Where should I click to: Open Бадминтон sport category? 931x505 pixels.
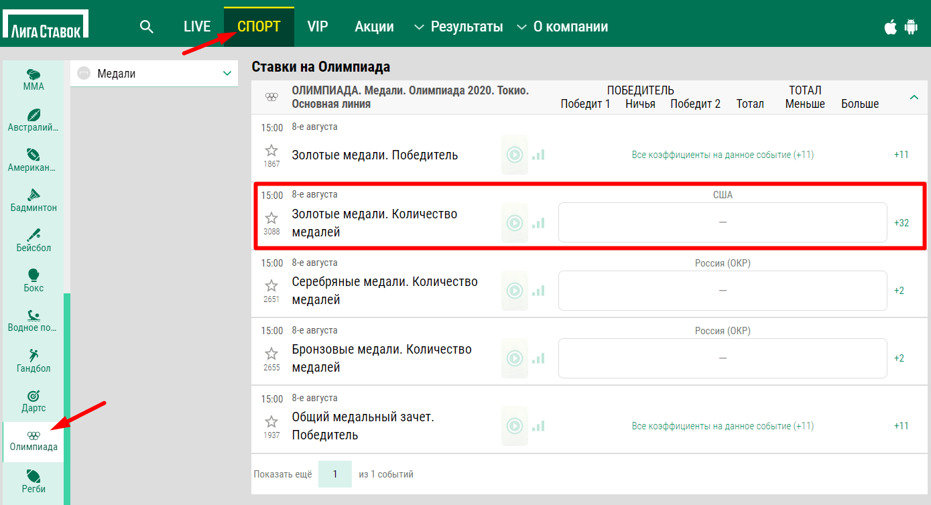point(34,200)
